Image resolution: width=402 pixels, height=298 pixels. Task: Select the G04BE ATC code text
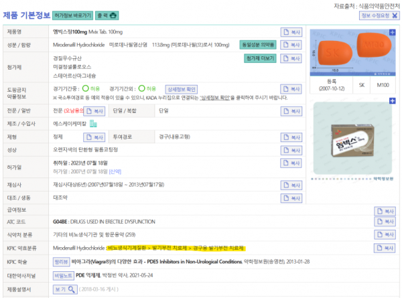[60, 222]
